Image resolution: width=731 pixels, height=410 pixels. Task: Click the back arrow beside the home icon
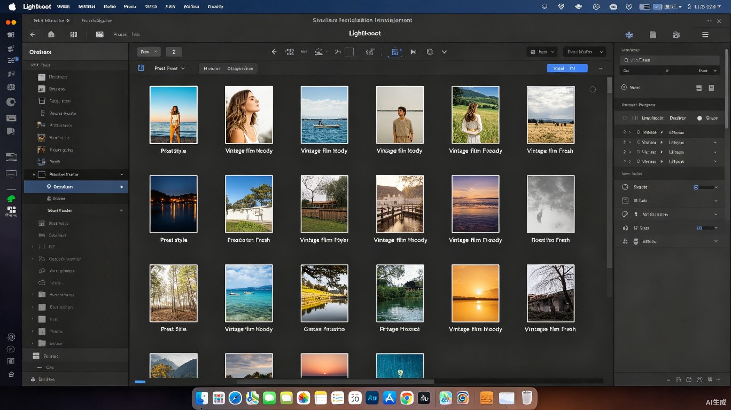pyautogui.click(x=33, y=34)
